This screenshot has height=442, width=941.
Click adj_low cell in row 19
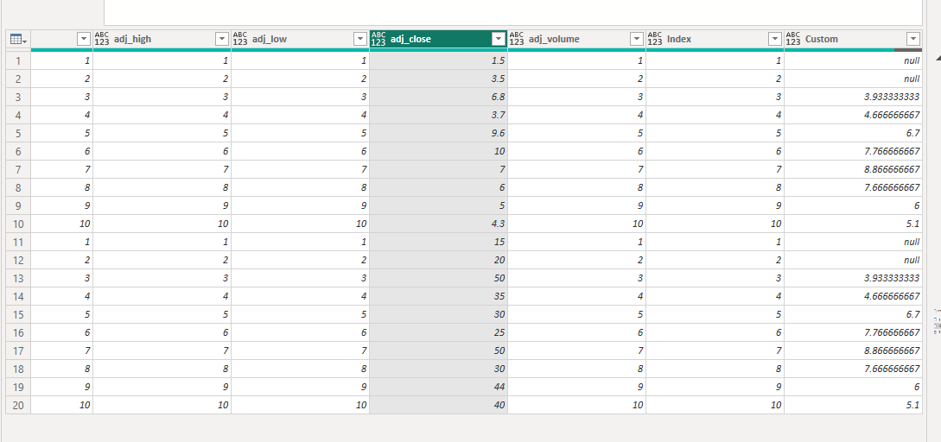300,388
